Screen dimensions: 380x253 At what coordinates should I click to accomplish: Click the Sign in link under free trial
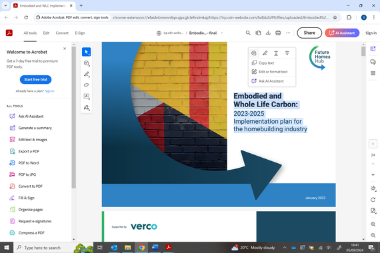49,91
